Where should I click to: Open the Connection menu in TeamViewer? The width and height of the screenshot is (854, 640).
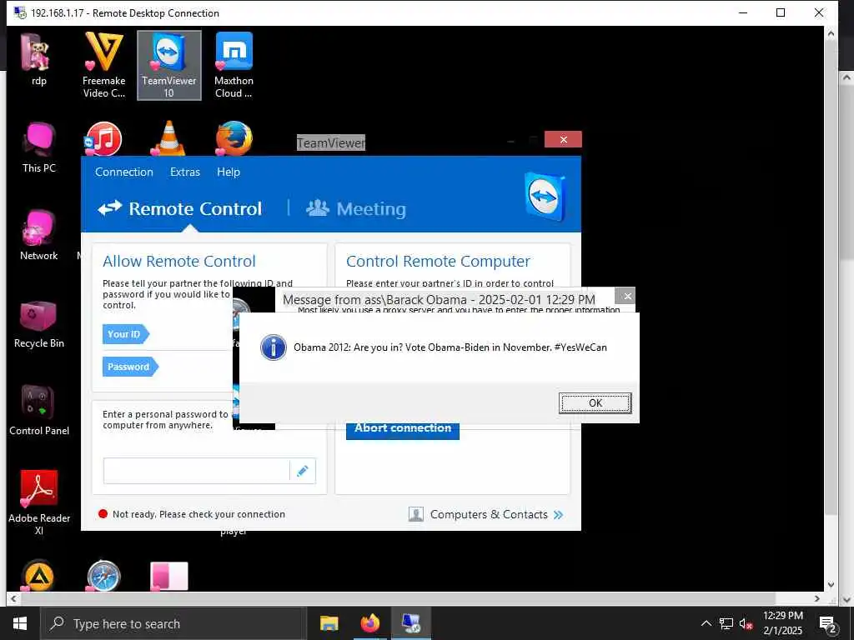[124, 172]
